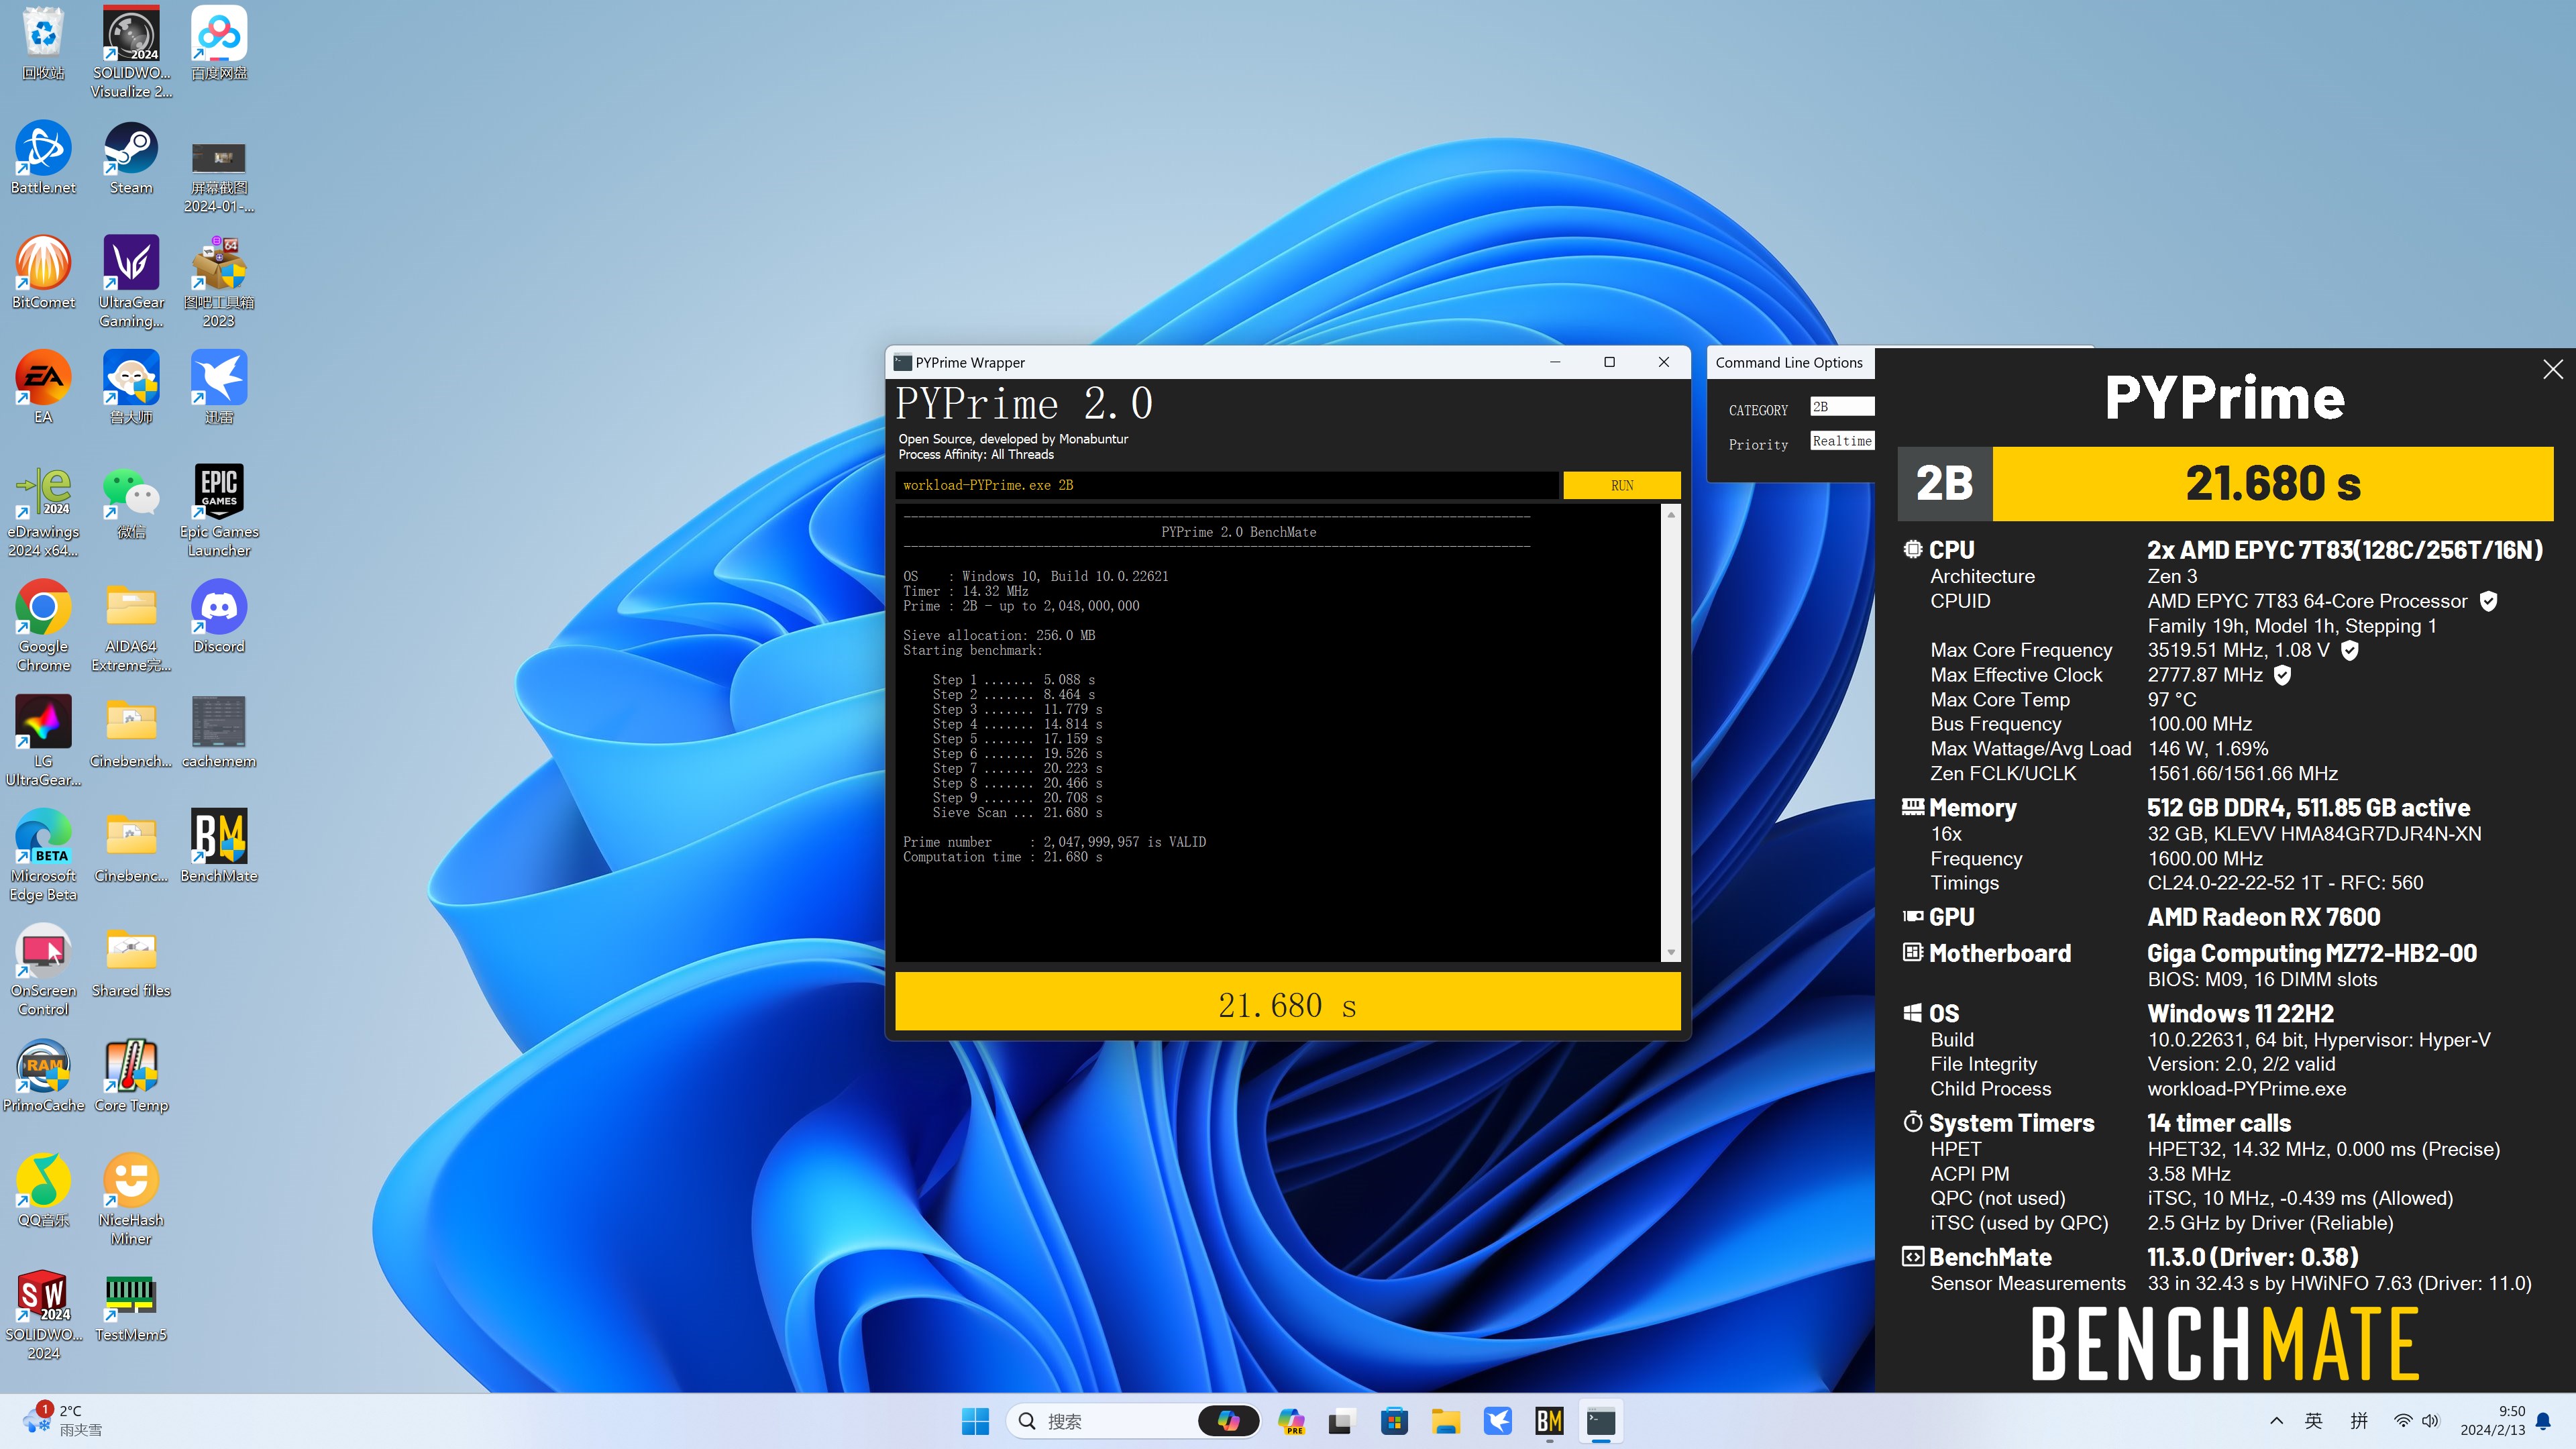The image size is (2576, 1449).
Task: Select the UltraGear Gaming desktop icon
Action: coord(131,282)
